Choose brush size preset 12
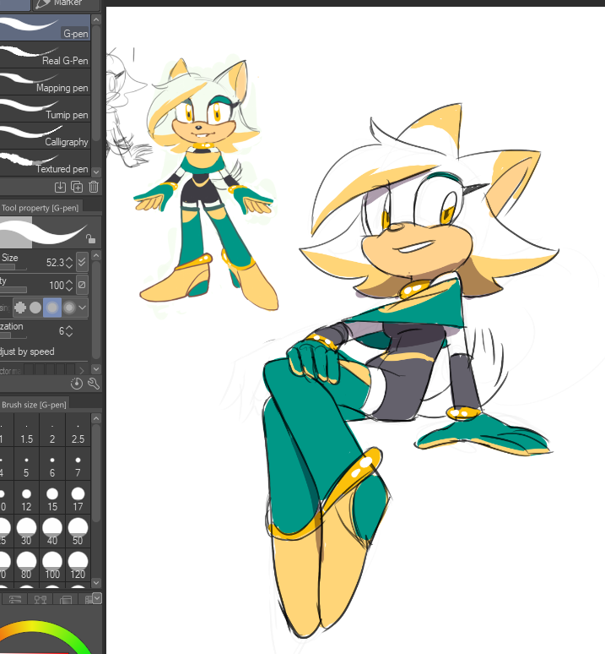 coord(27,499)
